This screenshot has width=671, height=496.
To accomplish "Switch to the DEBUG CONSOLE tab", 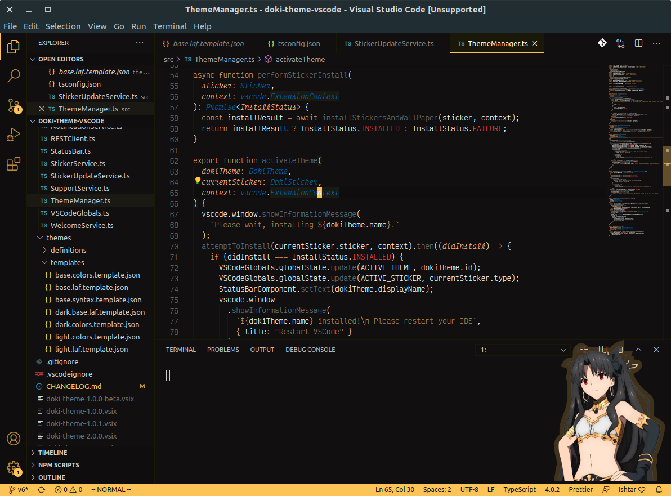I will coord(310,350).
